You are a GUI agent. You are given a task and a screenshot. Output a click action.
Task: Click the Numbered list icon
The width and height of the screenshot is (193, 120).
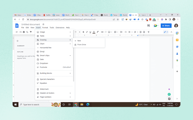pyautogui.click(x=135, y=32)
